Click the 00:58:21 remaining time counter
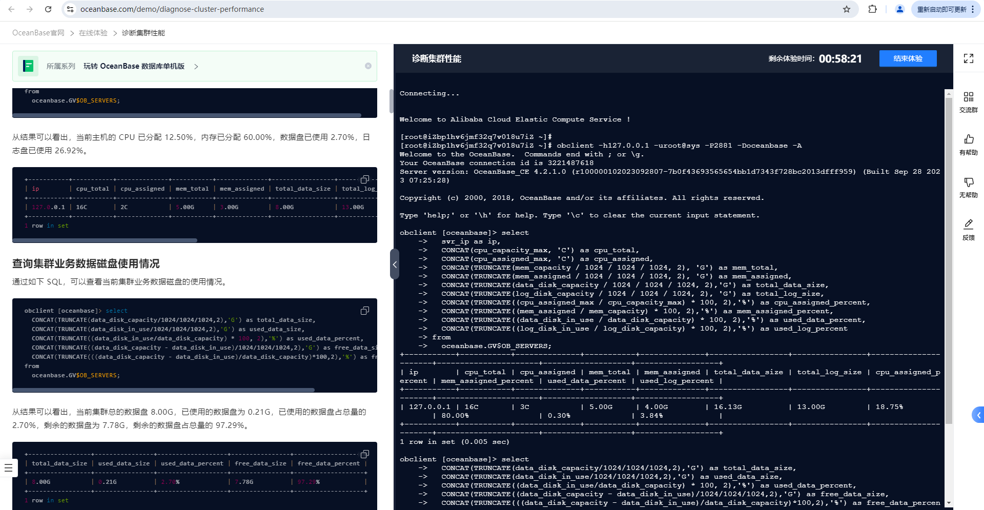The image size is (984, 510). tap(840, 58)
